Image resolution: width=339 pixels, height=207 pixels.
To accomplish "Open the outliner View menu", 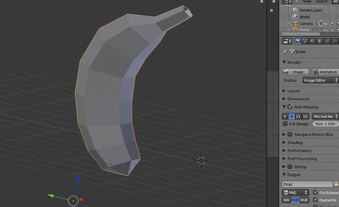I will click(x=307, y=2).
